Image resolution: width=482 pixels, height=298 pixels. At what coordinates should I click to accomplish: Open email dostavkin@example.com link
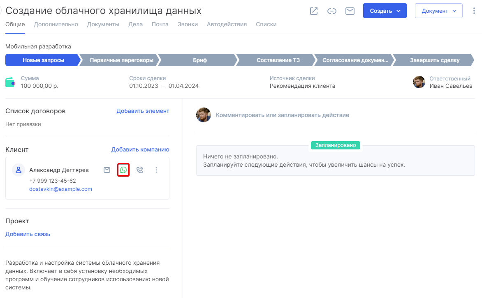pyautogui.click(x=60, y=189)
